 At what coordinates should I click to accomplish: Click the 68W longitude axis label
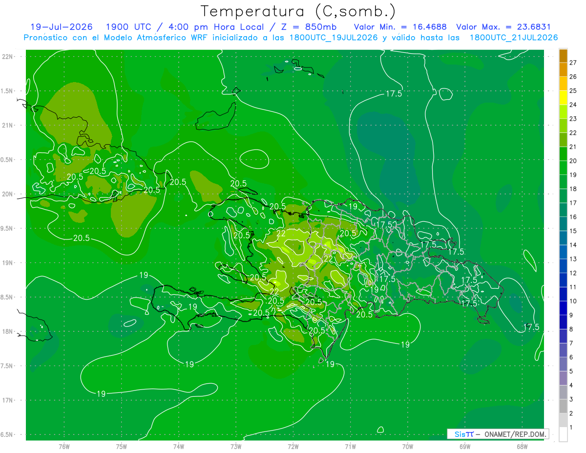[x=522, y=446]
